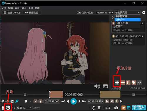Click the right trash icon on timeline

coord(133,94)
